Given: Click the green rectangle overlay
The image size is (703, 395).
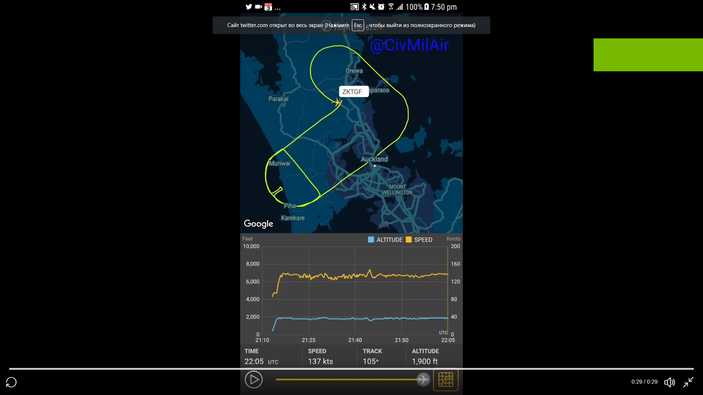Looking at the screenshot, I should (648, 55).
